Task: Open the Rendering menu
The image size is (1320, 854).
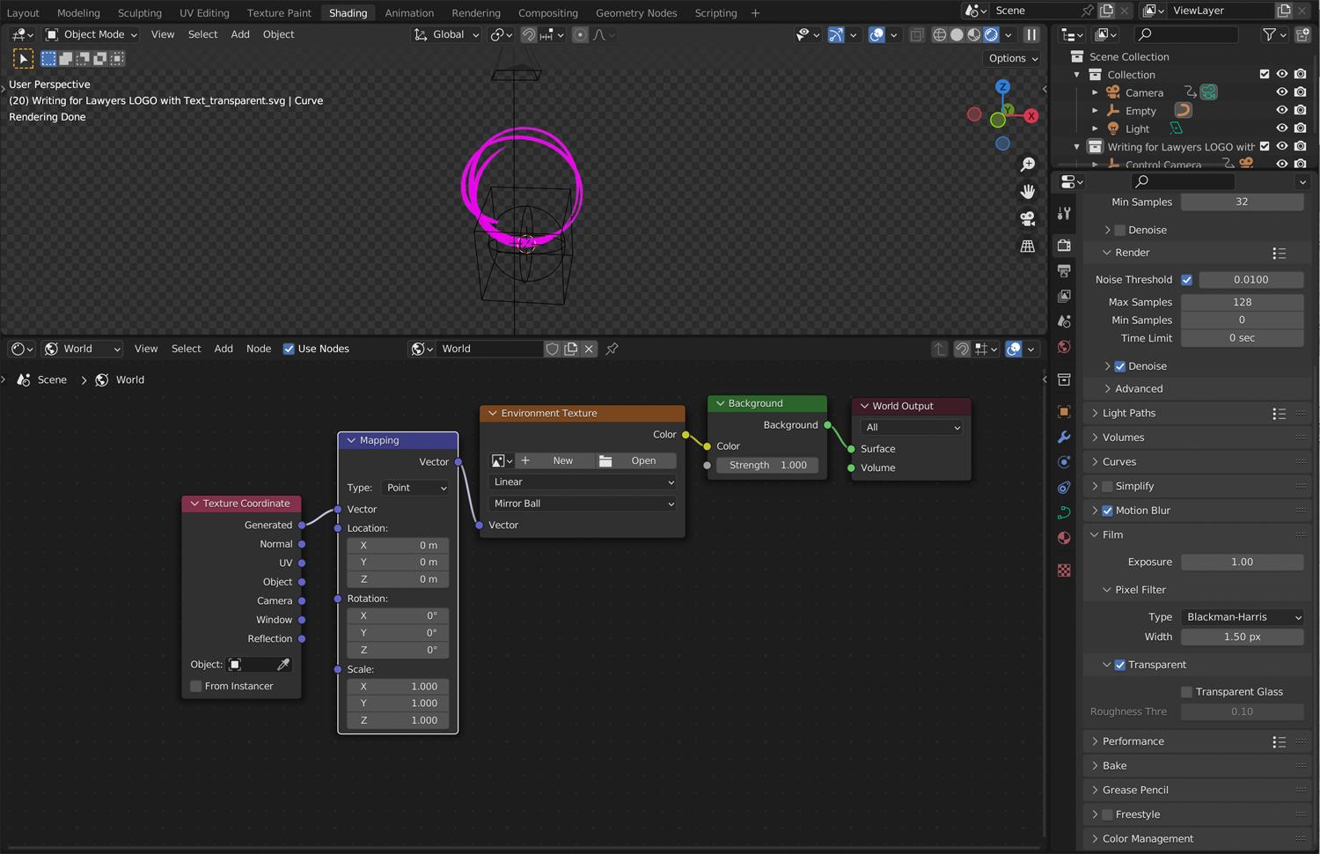Action: pyautogui.click(x=475, y=12)
